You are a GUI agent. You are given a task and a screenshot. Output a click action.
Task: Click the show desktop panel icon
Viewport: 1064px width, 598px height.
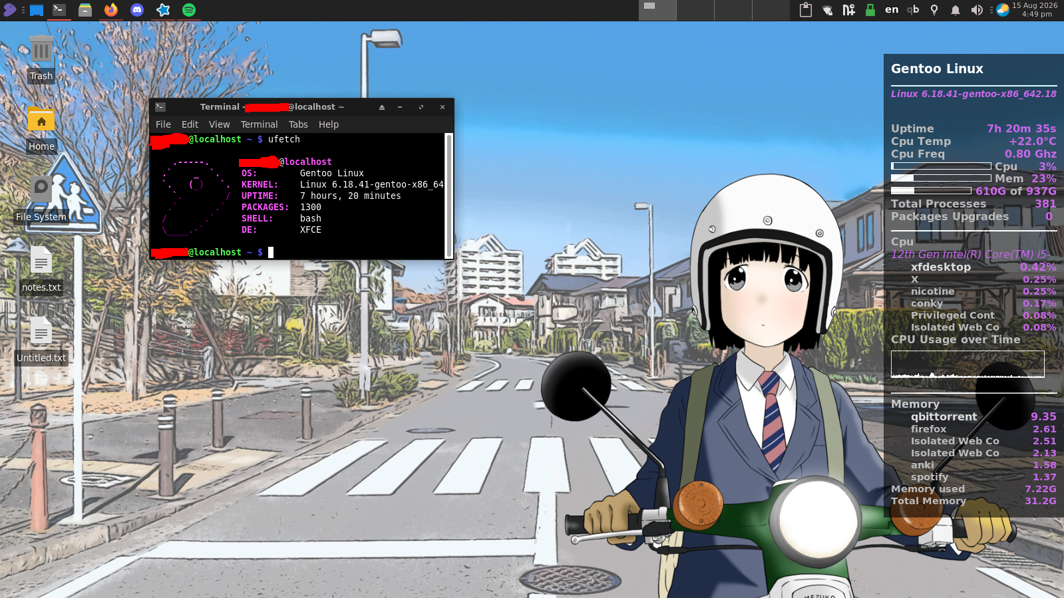click(37, 10)
